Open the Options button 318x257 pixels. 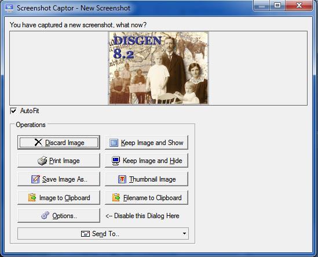click(59, 215)
